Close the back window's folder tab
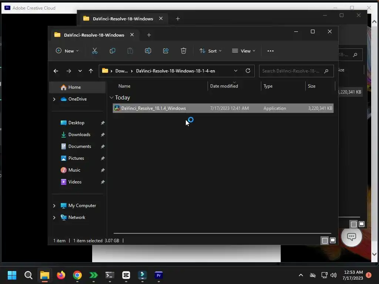The width and height of the screenshot is (379, 284). (161, 18)
